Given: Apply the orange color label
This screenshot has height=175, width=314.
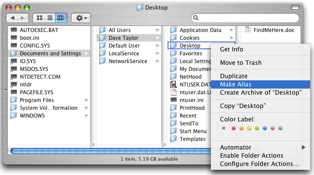Looking at the screenshot, I should coord(241,128).
